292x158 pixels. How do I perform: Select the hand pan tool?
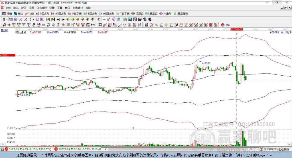[x=99, y=19]
